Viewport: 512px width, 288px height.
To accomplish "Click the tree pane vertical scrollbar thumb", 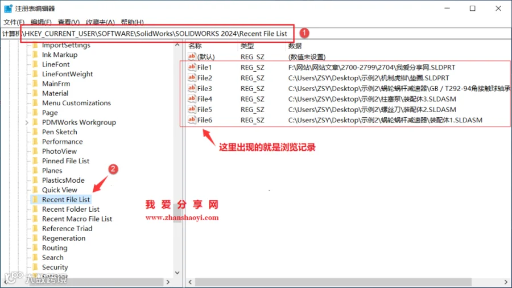I will (x=177, y=212).
